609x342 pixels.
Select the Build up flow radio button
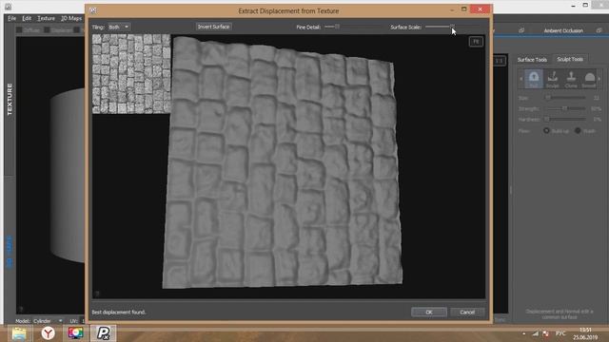click(x=546, y=131)
